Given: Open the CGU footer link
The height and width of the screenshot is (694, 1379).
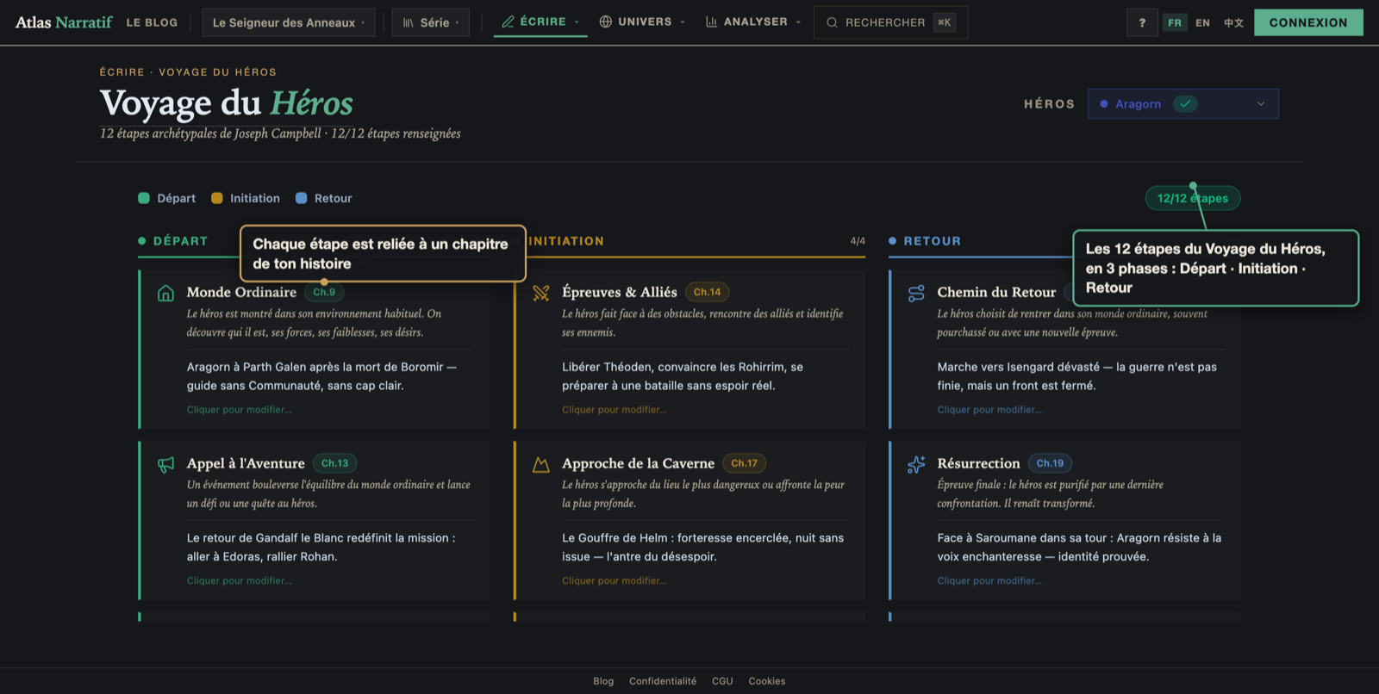Looking at the screenshot, I should [722, 681].
